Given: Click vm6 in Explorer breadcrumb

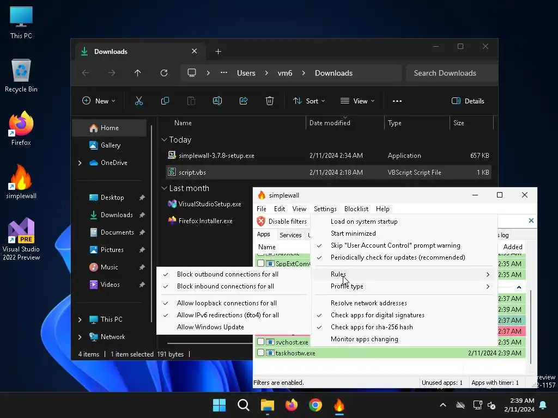Looking at the screenshot, I should pyautogui.click(x=284, y=73).
